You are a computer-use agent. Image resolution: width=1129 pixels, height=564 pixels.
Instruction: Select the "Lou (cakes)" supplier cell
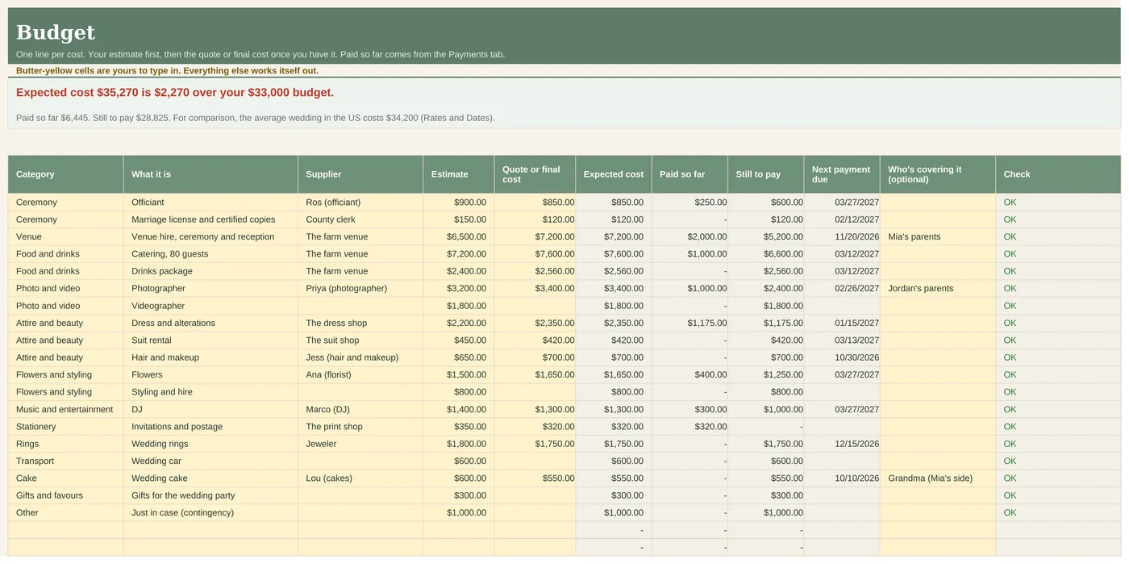pyautogui.click(x=360, y=478)
